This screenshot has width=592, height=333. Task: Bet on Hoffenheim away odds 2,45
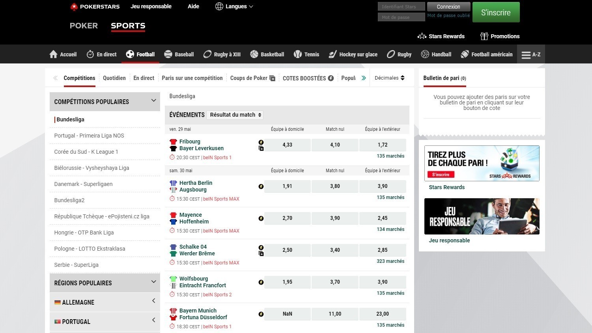pos(383,218)
